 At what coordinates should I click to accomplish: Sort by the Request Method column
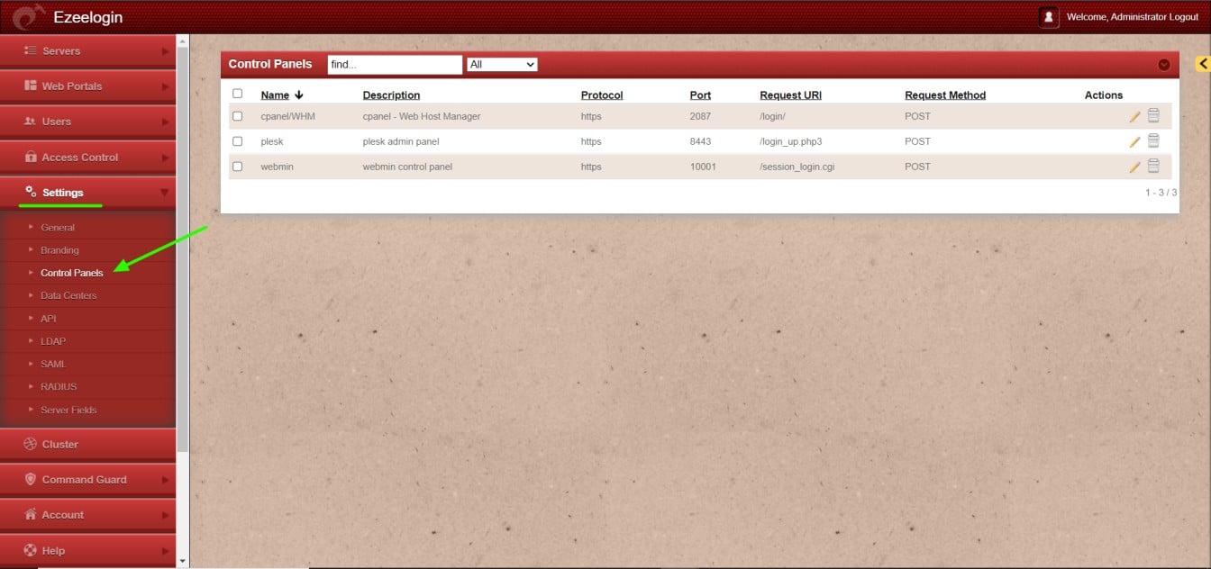coord(945,95)
